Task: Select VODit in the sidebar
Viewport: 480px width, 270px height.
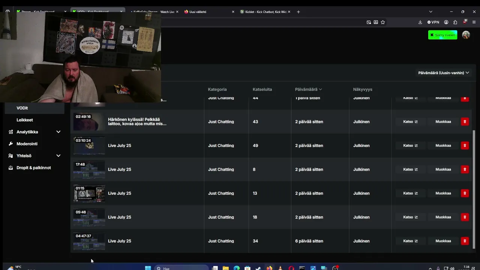Action: pyautogui.click(x=34, y=108)
